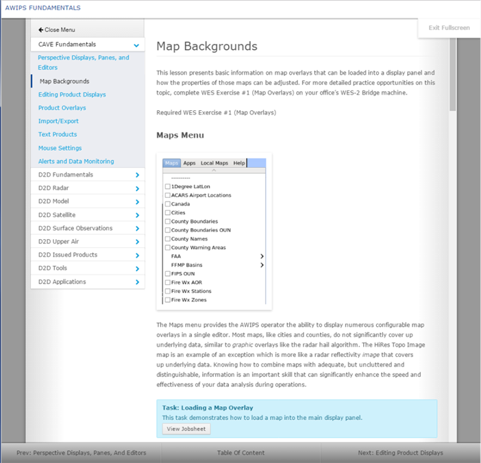Open Text Products lesson link
The width and height of the screenshot is (481, 463).
tap(58, 134)
